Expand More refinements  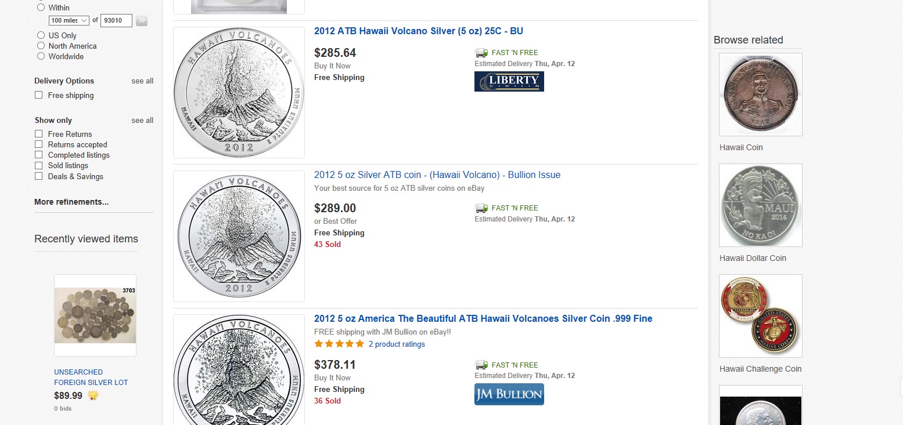click(71, 202)
